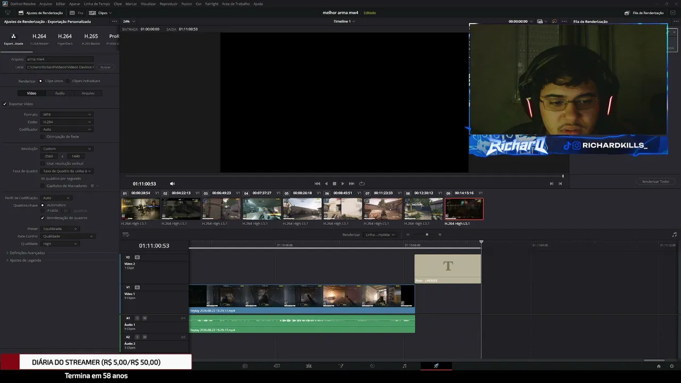Open the Fairlight page music note icon

click(x=404, y=366)
